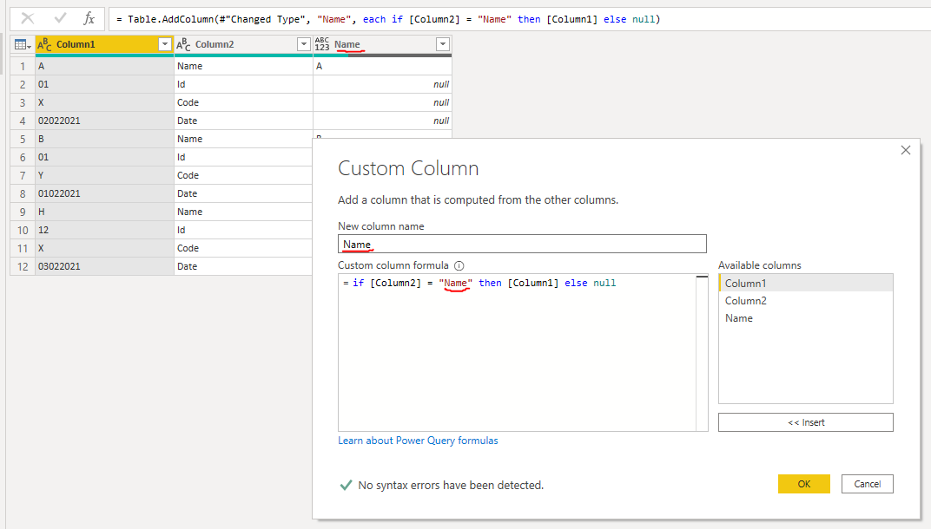Click Name column value A in row 1
The image size is (931, 529).
[382, 66]
